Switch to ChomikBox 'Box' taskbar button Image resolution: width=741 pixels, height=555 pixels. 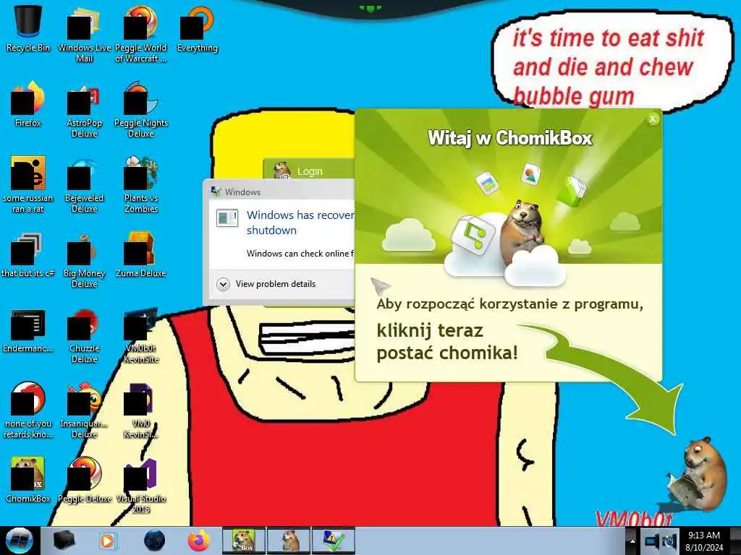point(243,541)
